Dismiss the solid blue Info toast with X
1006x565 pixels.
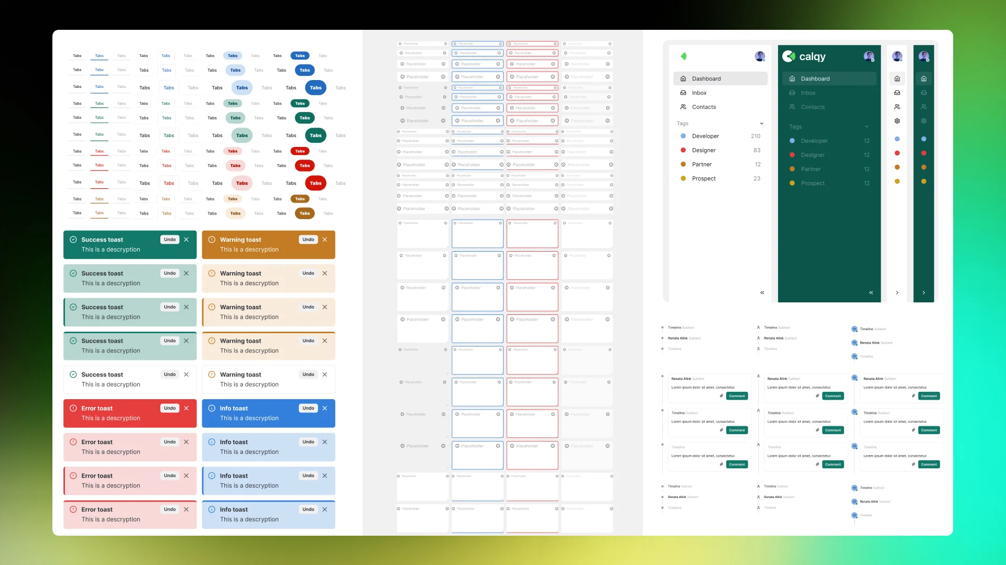[x=325, y=408]
